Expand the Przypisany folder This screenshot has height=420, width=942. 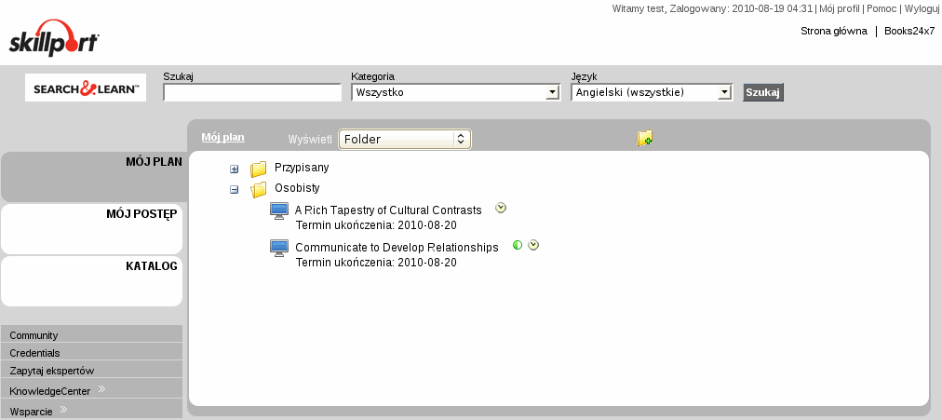click(x=235, y=169)
